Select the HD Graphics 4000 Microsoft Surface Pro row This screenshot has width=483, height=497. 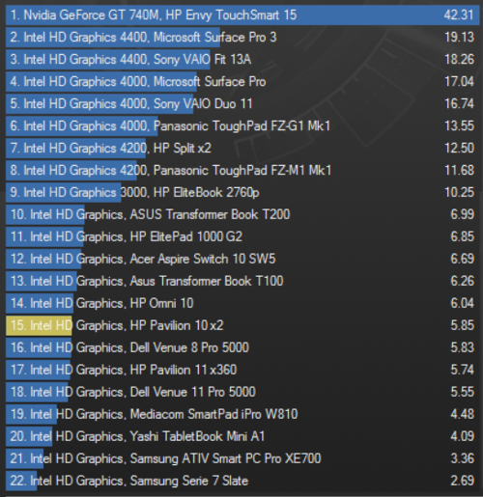tap(242, 81)
